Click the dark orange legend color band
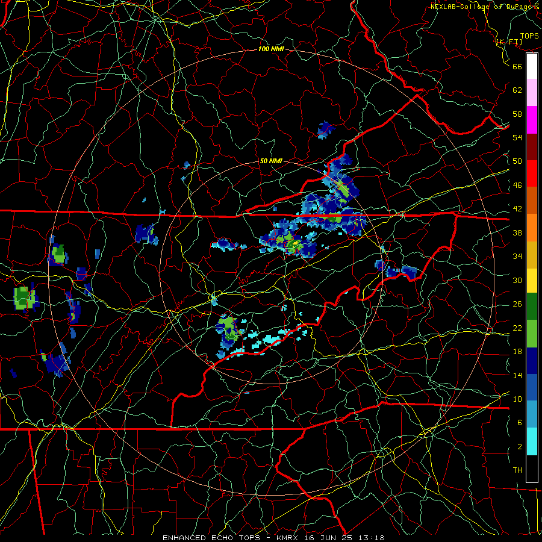This screenshot has width=542, height=542. pos(532,201)
